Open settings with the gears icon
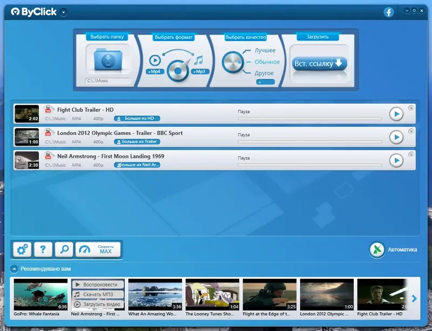 (x=22, y=250)
